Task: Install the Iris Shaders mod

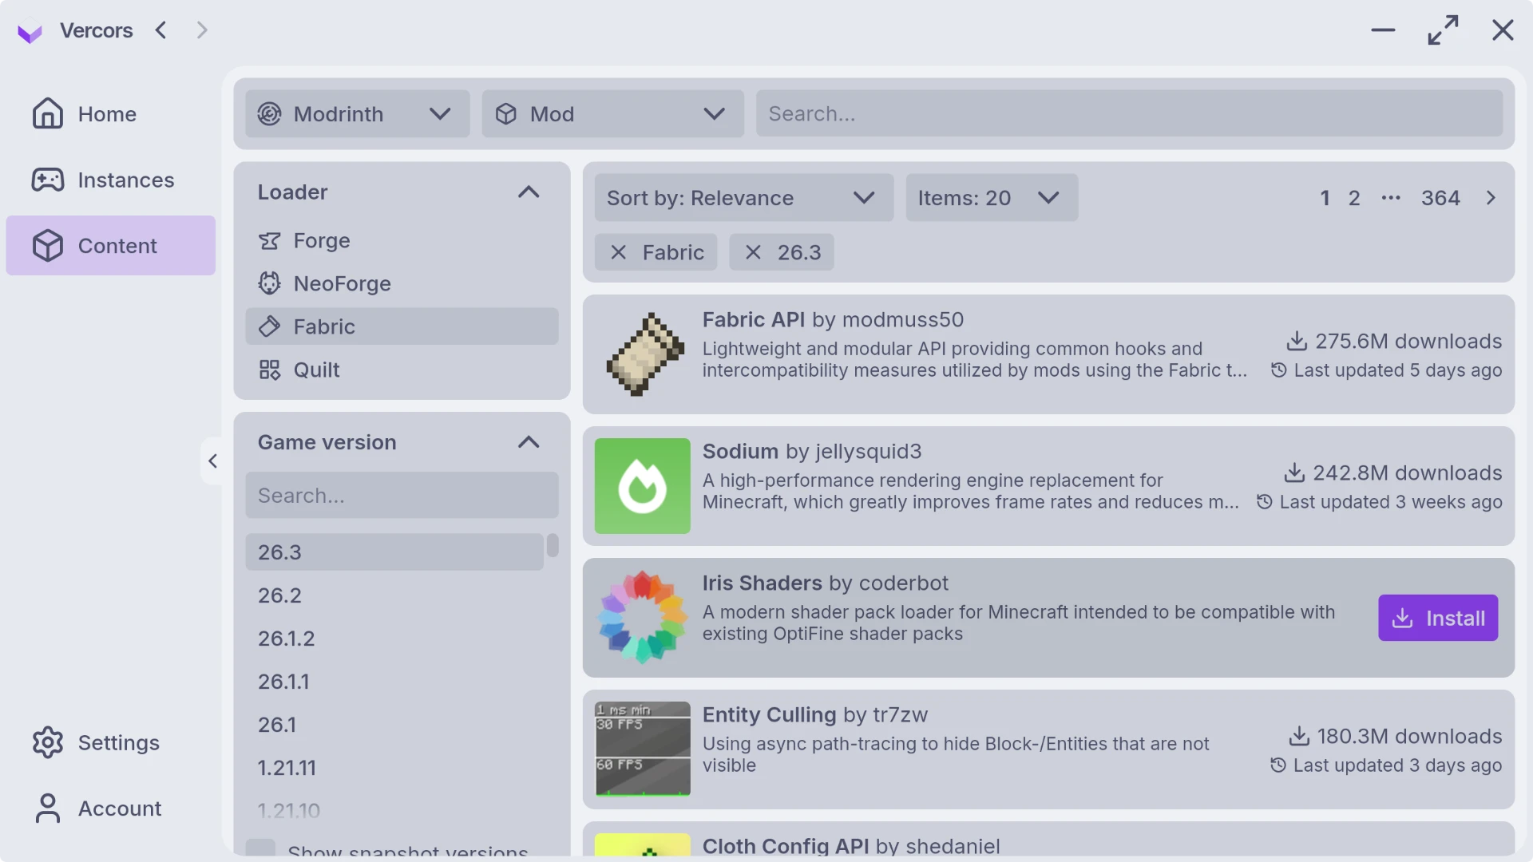Action: pyautogui.click(x=1438, y=618)
